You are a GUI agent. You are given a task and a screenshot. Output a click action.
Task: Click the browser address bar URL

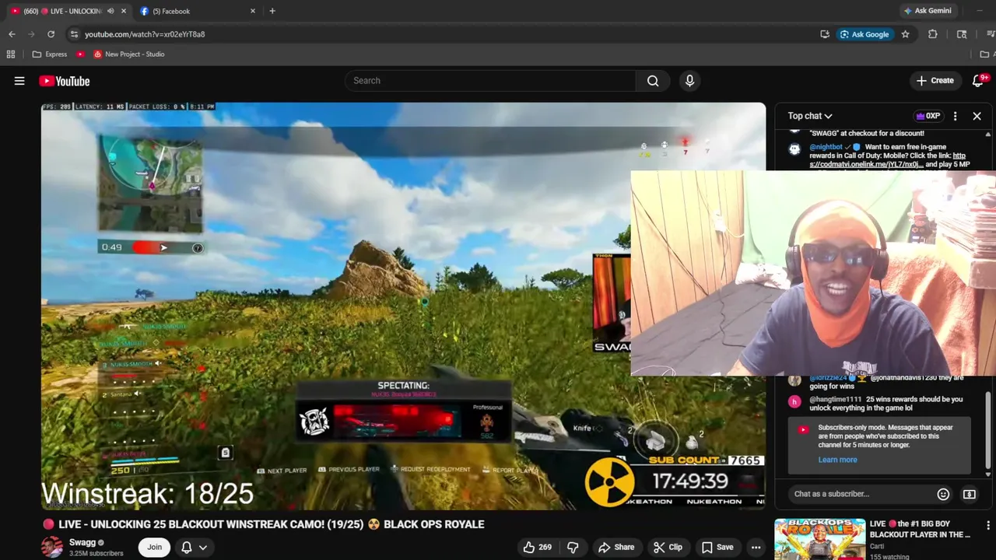(x=145, y=34)
